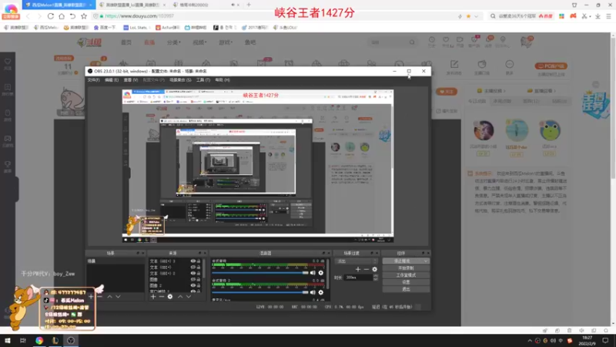Expand the stop streaming button dropdown arrow
This screenshot has height=347, width=616.
coord(426,261)
